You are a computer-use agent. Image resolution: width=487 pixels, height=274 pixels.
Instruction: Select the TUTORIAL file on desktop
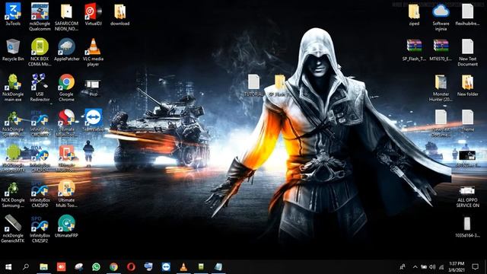(253, 85)
